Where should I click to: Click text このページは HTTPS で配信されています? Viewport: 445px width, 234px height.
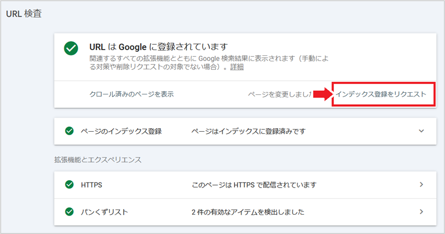click(x=254, y=185)
